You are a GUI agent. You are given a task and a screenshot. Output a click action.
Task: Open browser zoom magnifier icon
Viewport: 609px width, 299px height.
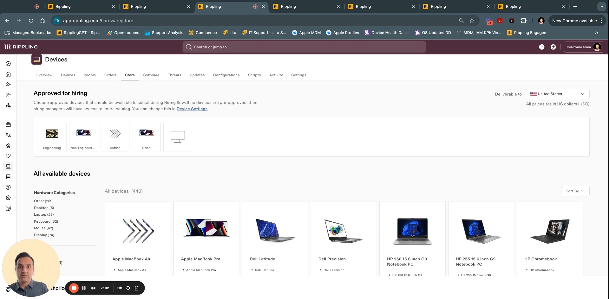click(x=461, y=21)
